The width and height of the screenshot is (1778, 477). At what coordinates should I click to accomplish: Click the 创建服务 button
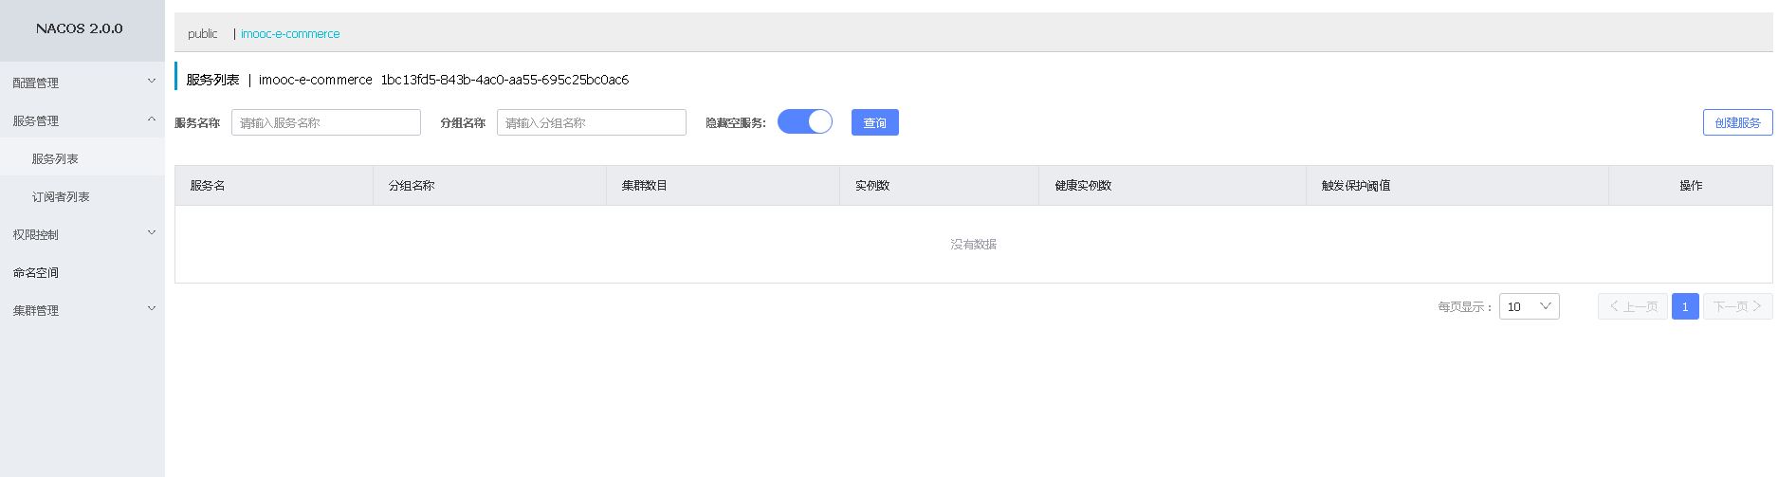coord(1737,122)
